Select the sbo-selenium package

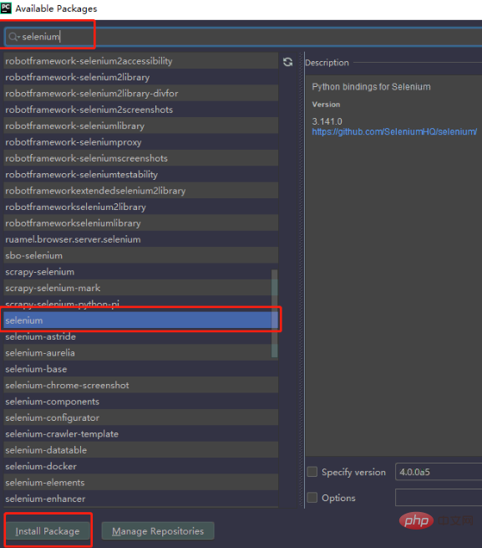tap(141, 255)
